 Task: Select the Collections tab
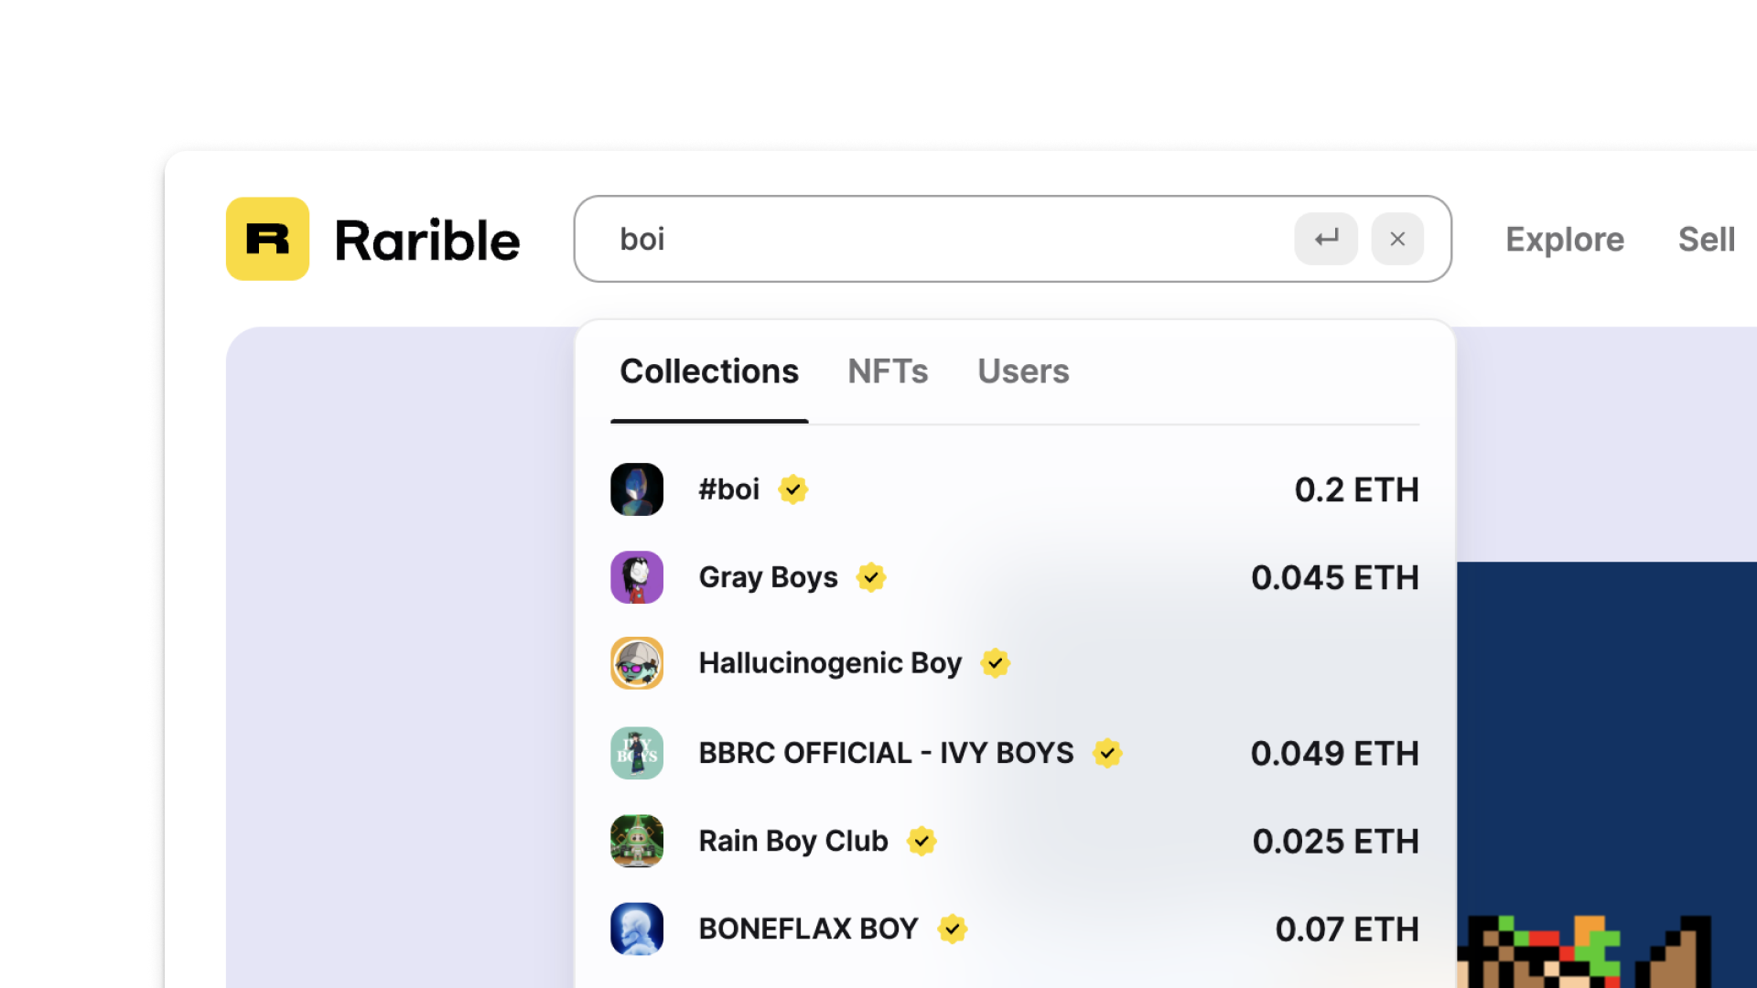click(709, 371)
